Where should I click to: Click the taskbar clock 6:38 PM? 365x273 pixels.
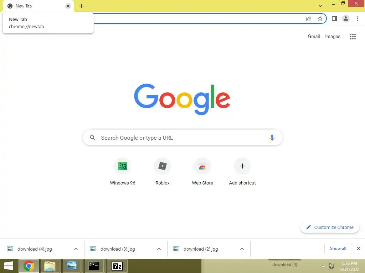349,266
